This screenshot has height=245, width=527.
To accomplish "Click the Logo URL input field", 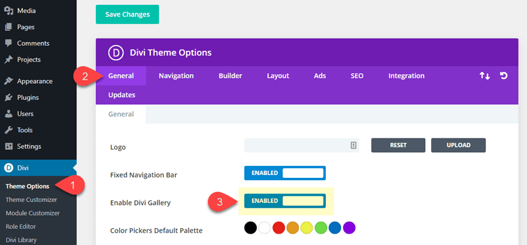I will [x=298, y=145].
